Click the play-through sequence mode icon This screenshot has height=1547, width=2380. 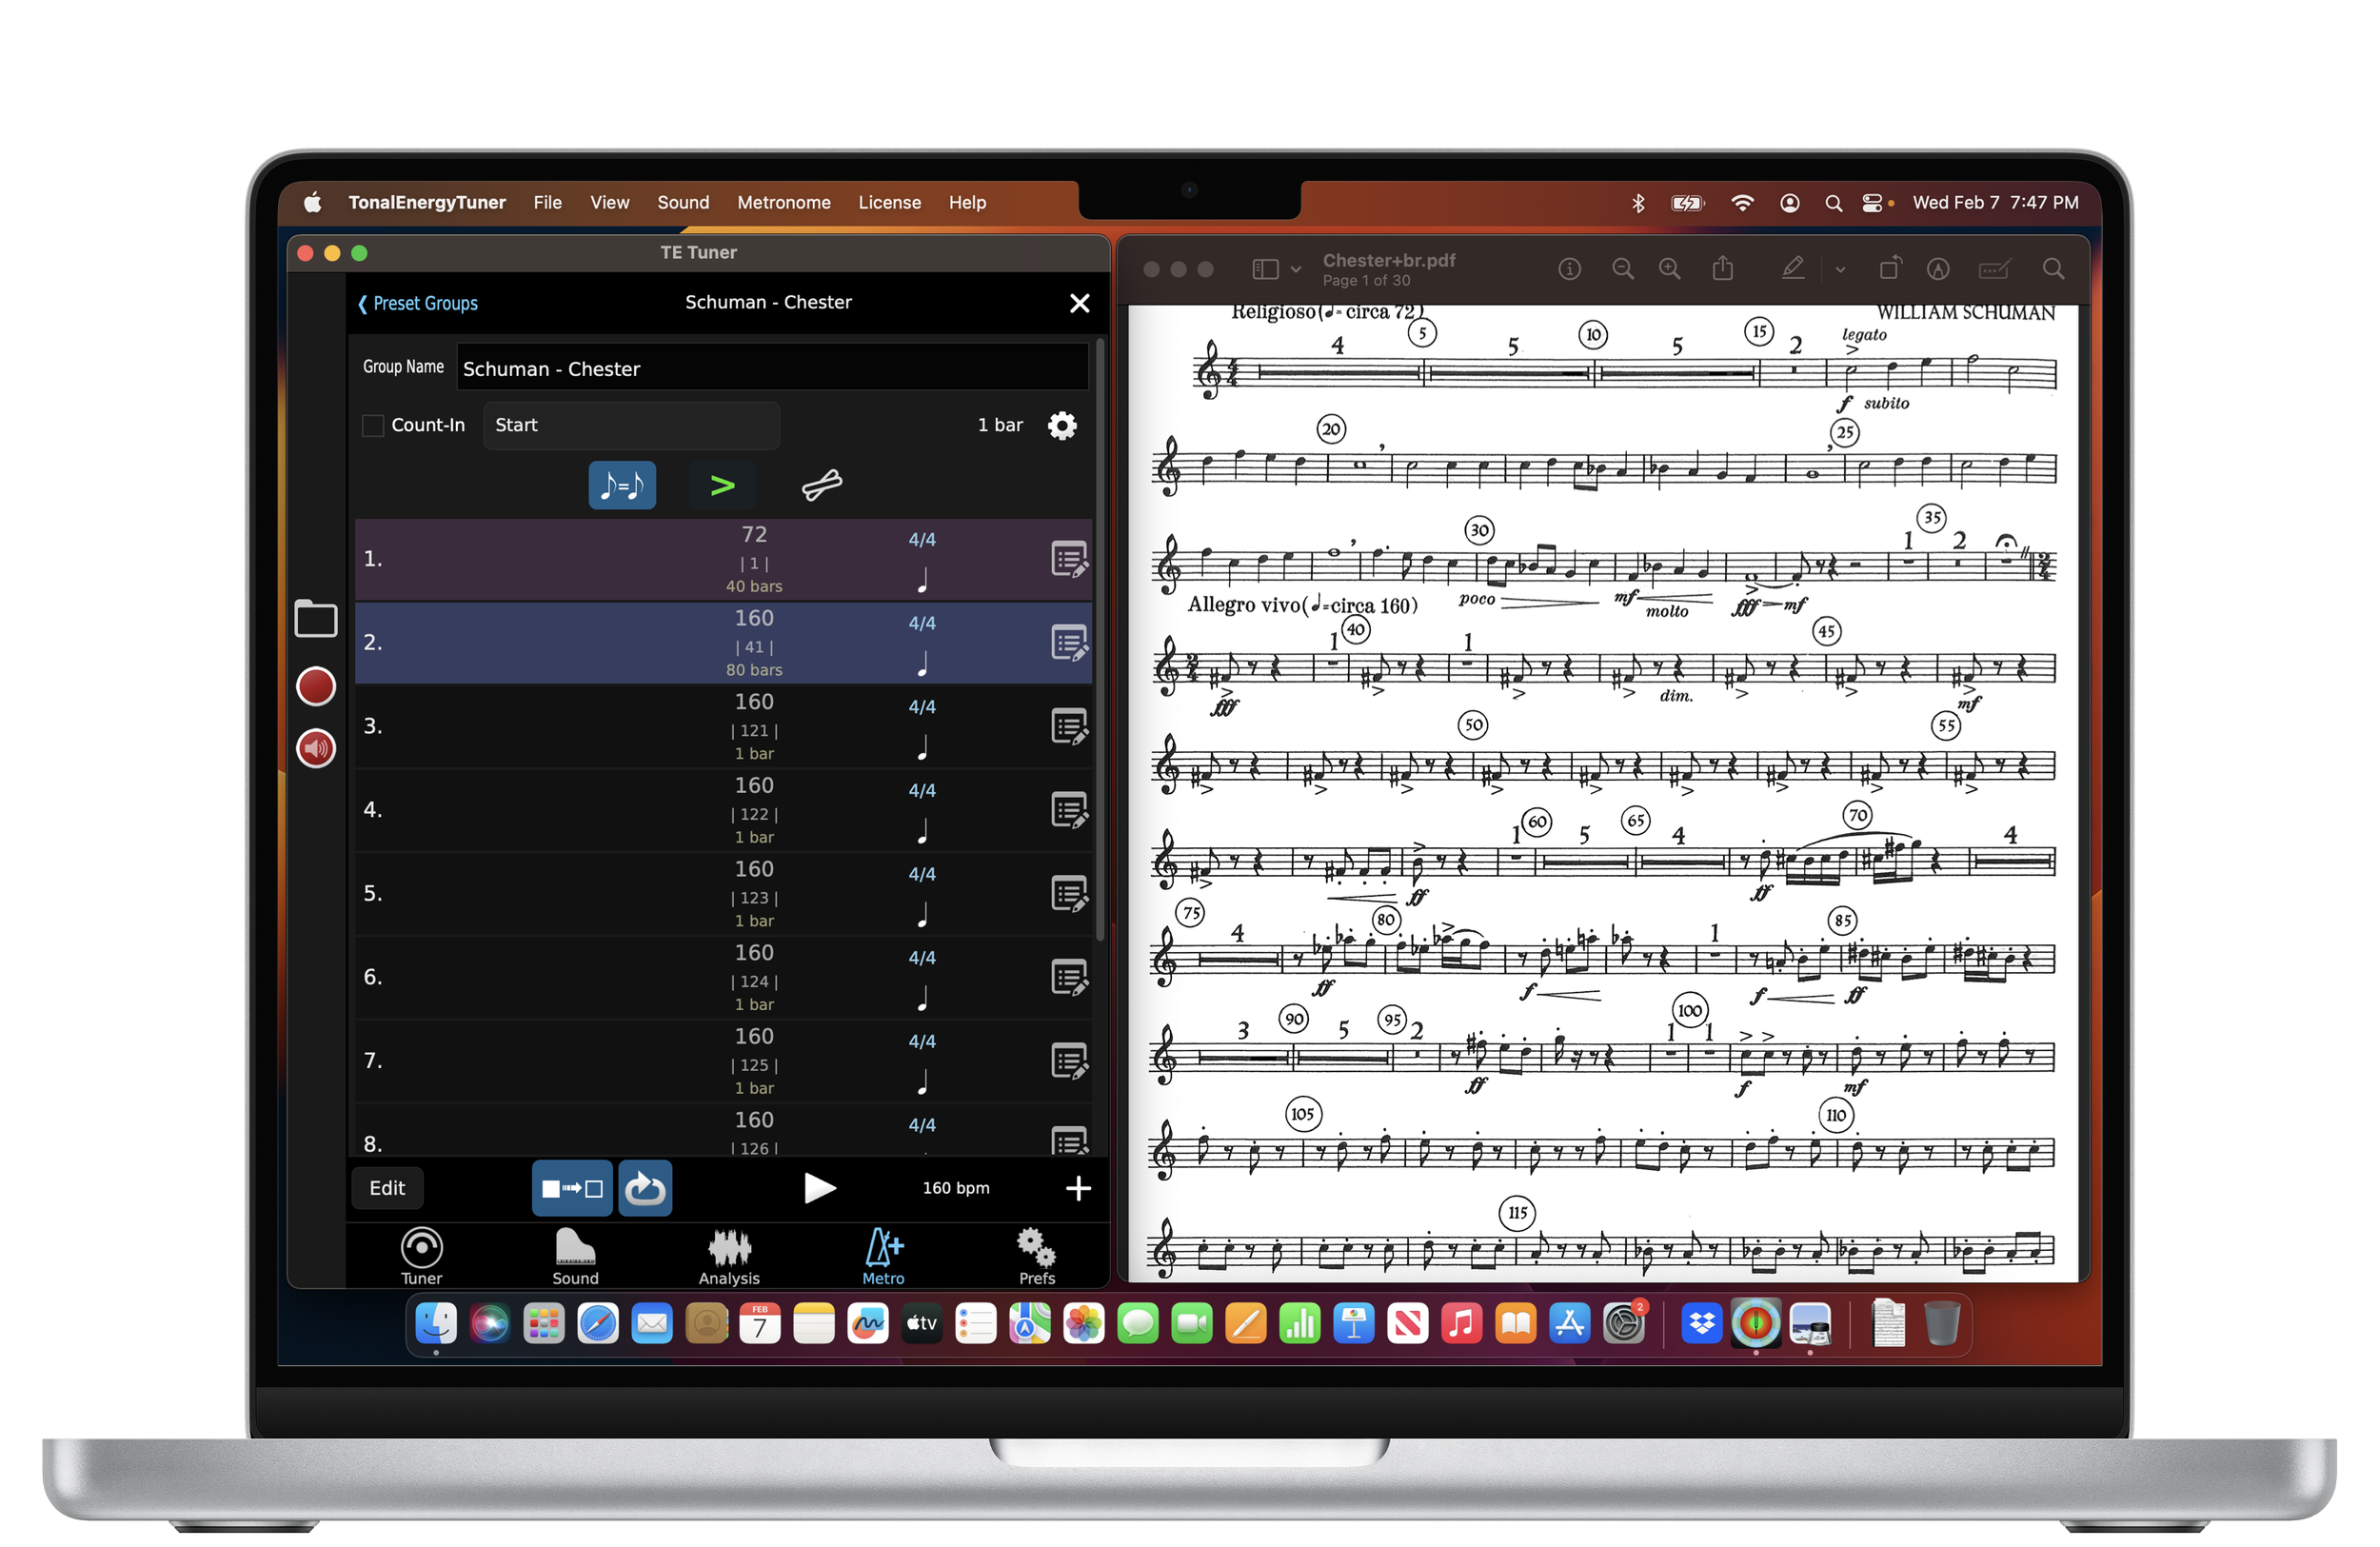[x=571, y=1188]
